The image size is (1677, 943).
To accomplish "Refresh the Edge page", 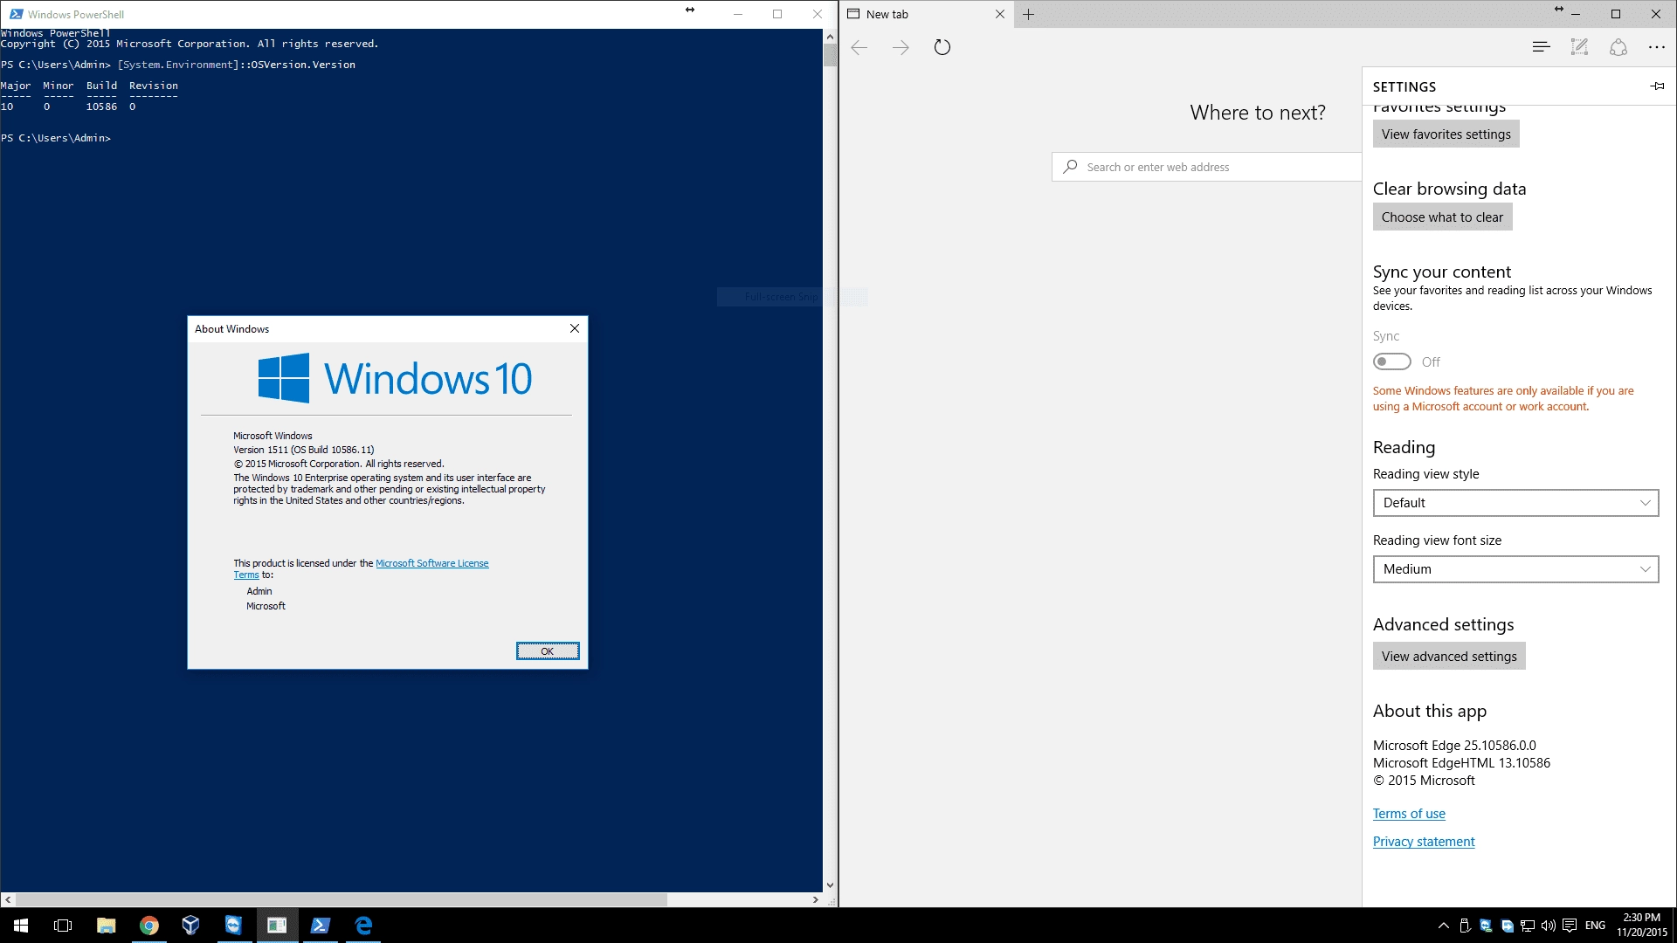I will [x=942, y=48].
